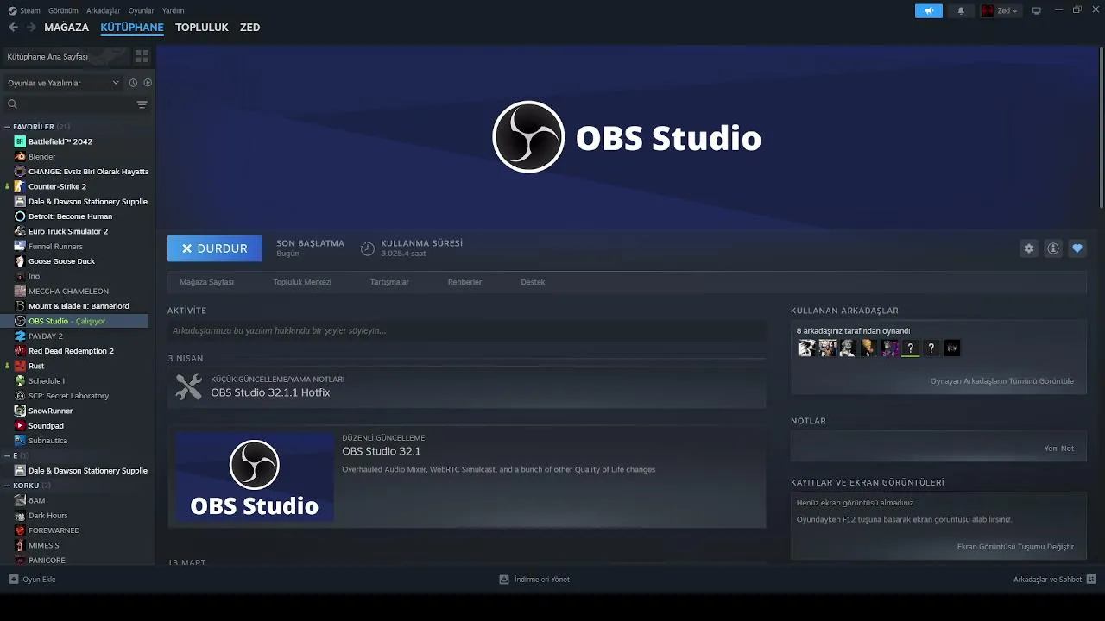Click the activity comment input box
1105x621 pixels.
pyautogui.click(x=467, y=330)
